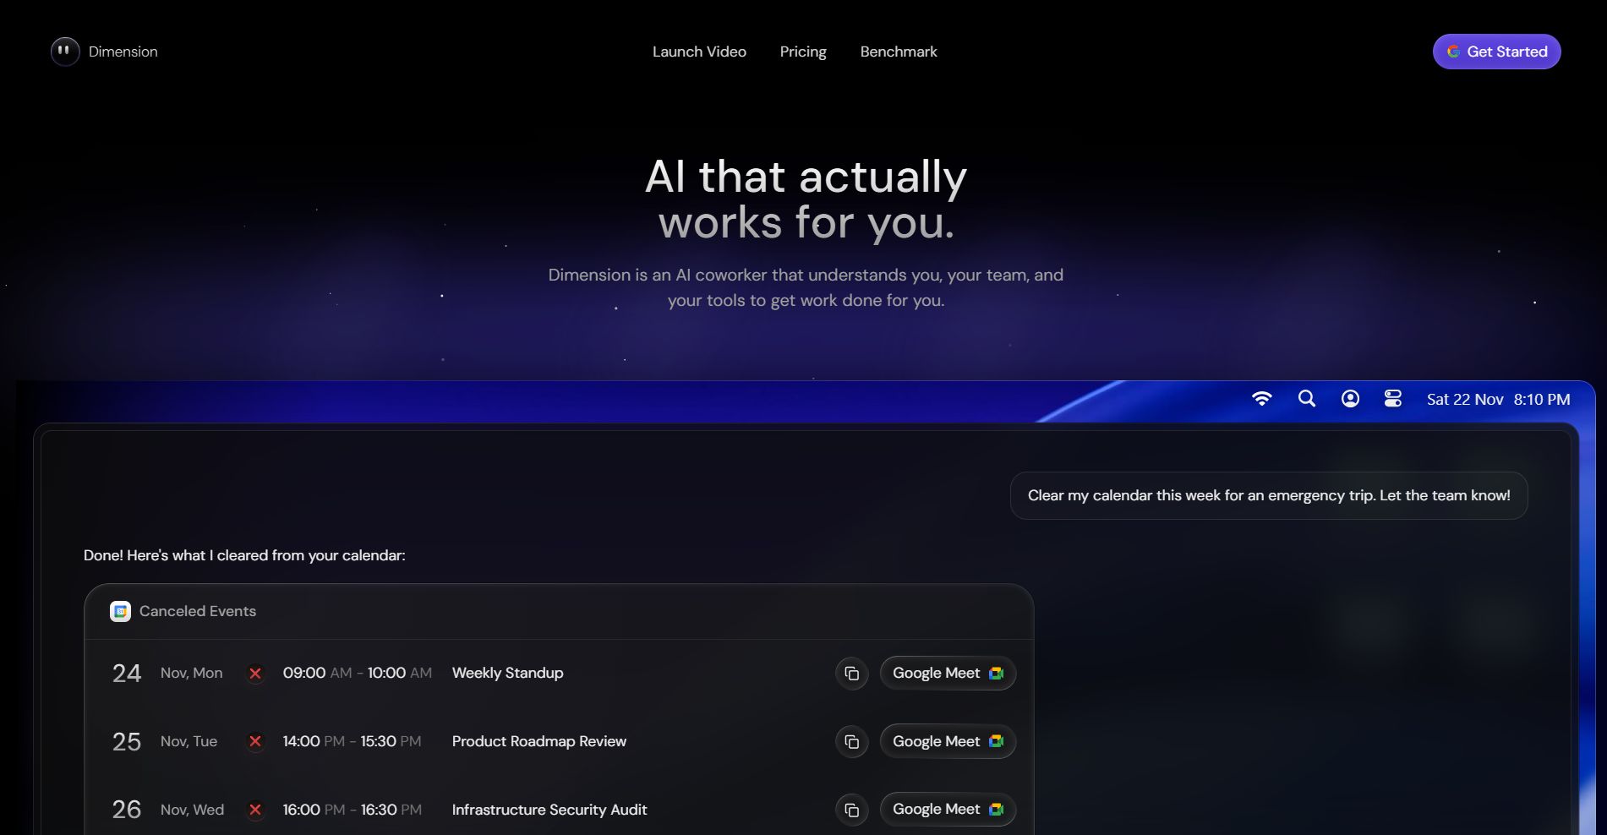The width and height of the screenshot is (1607, 835).
Task: Click the user account icon
Action: (1351, 399)
